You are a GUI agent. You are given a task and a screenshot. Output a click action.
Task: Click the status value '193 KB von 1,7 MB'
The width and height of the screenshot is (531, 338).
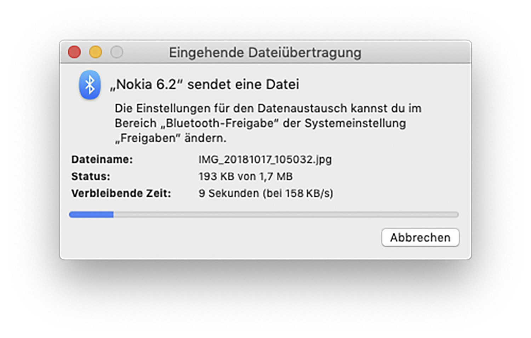[x=245, y=176]
